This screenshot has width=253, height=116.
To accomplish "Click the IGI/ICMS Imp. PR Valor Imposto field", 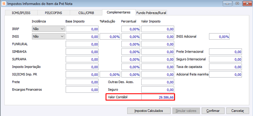I will [158, 75].
